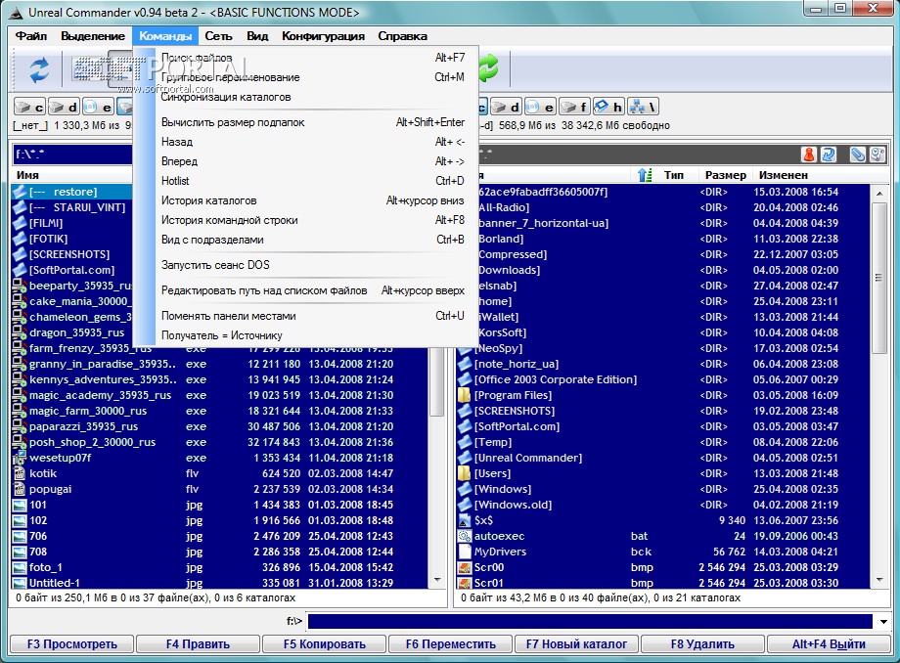The height and width of the screenshot is (663, 900).
Task: Open the Выделение menu
Action: [93, 36]
